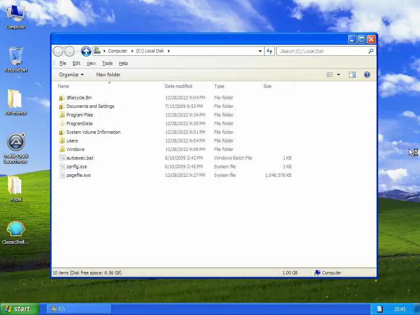Viewport: 420px width, 315px height.
Task: Click the system tray icon
Action: click(x=379, y=309)
